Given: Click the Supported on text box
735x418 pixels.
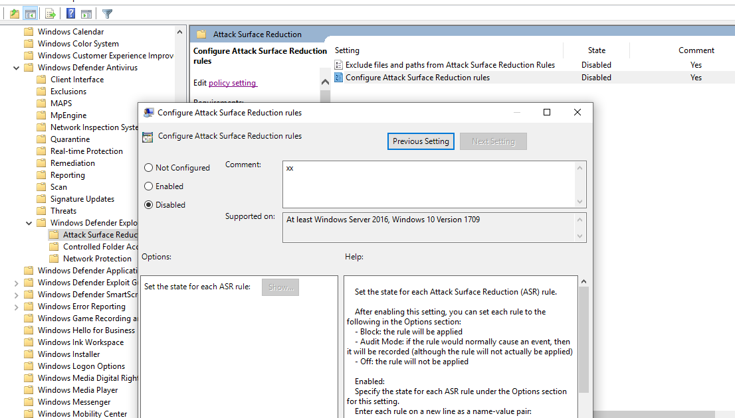Looking at the screenshot, I should point(429,228).
